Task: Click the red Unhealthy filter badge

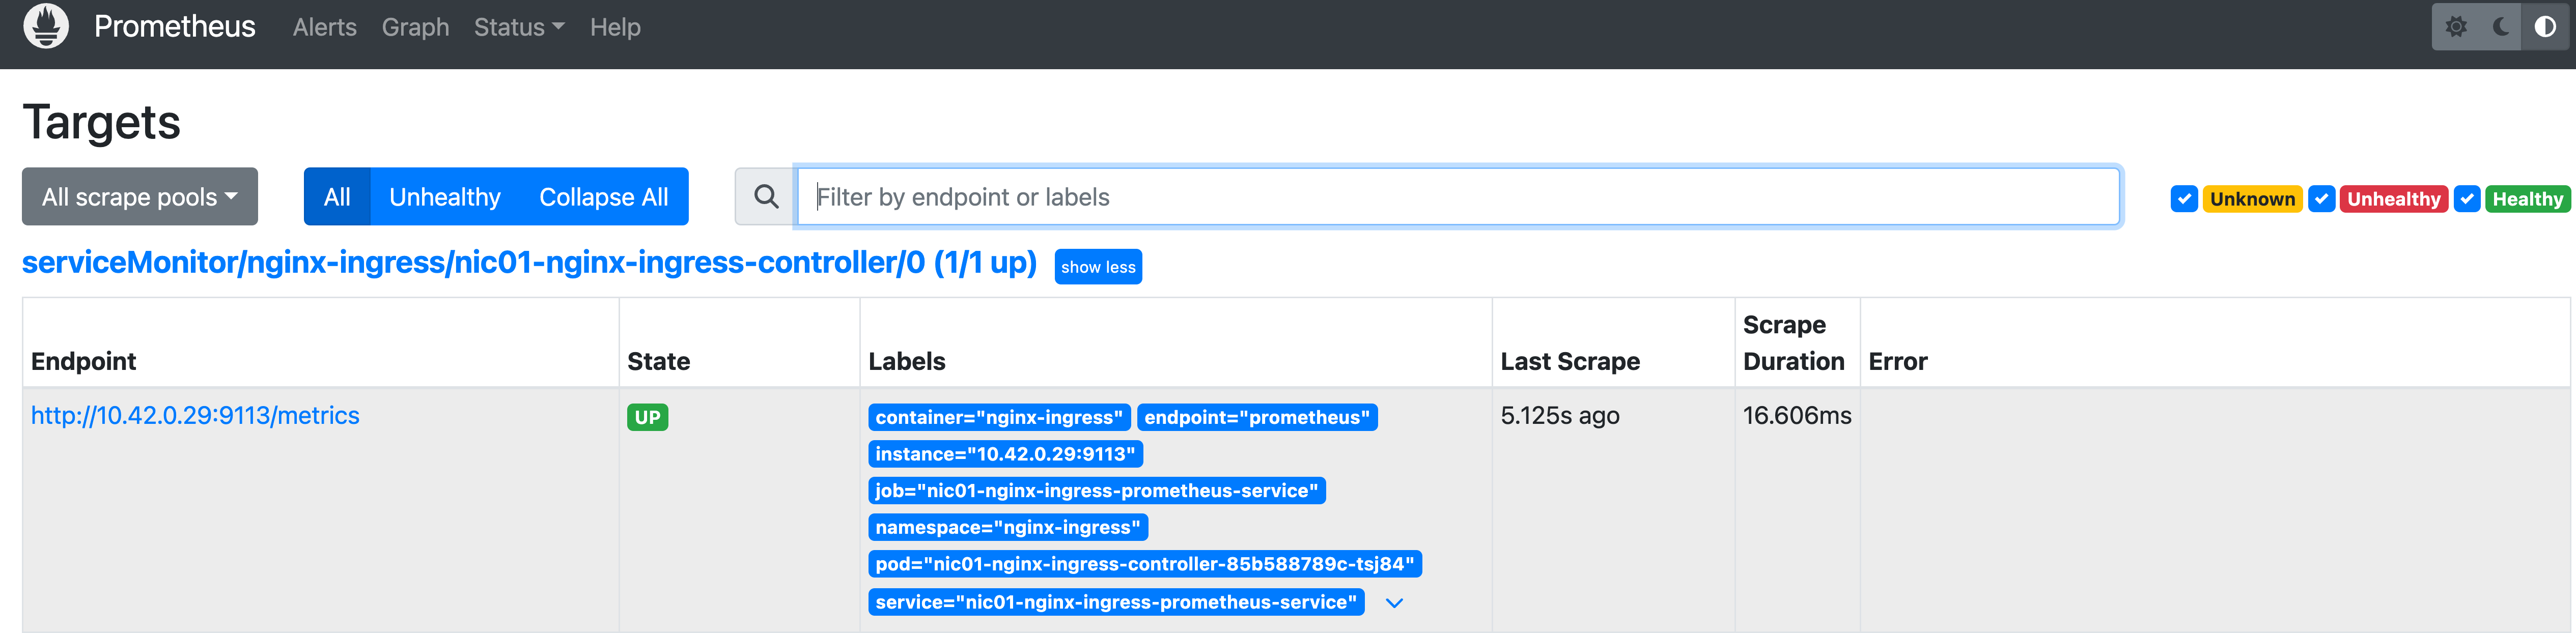Action: 2394,199
